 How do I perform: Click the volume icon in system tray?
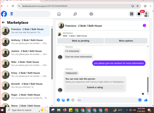coord(134,110)
